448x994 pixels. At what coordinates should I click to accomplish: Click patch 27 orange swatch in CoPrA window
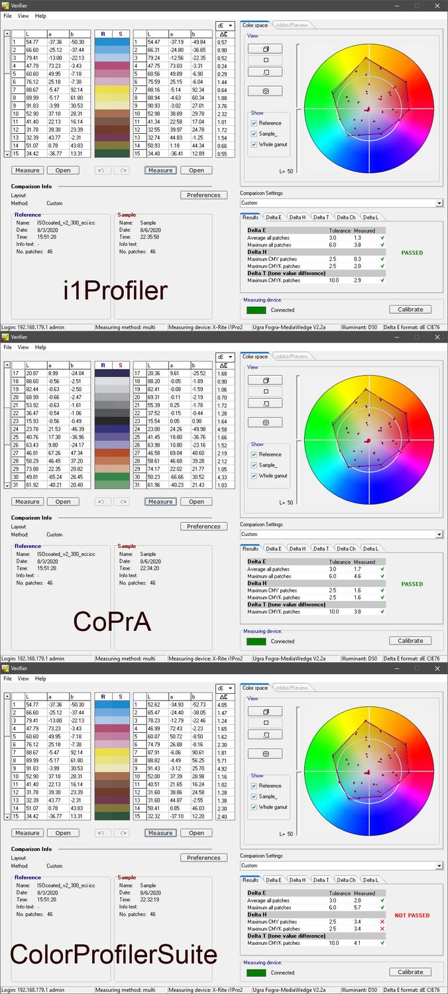pos(112,453)
